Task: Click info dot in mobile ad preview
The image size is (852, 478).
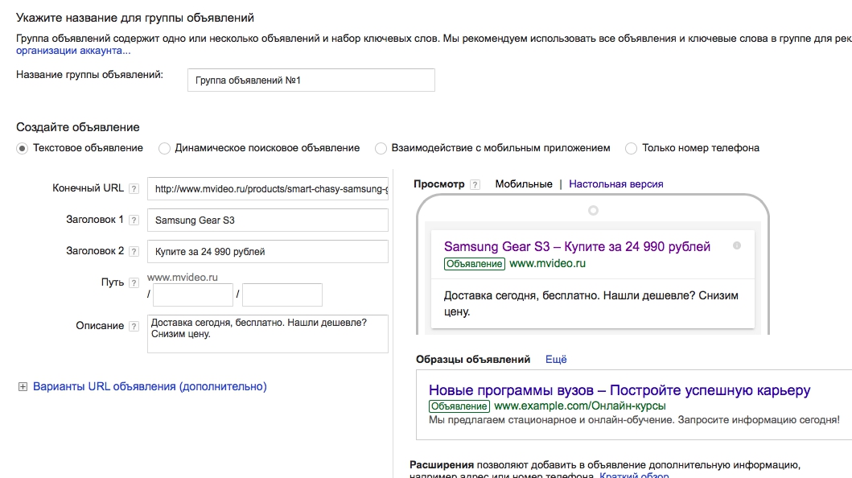Action: click(x=737, y=245)
